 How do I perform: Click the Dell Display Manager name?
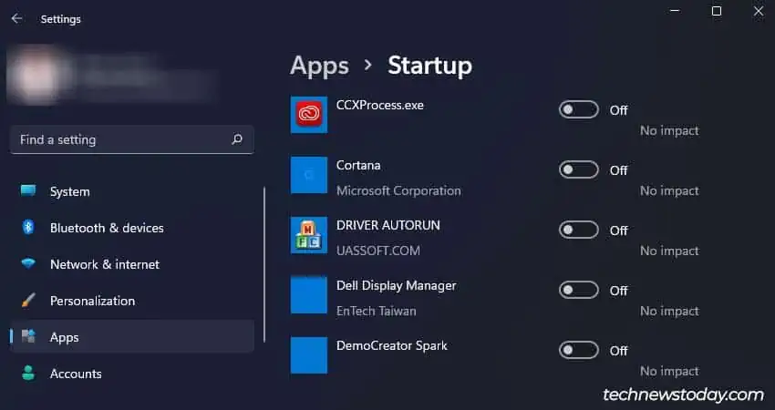[397, 285]
